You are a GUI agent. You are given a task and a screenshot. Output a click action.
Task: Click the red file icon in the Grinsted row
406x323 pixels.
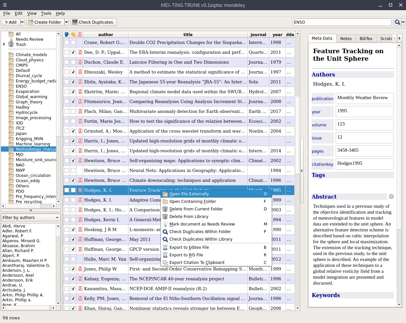[80, 131]
